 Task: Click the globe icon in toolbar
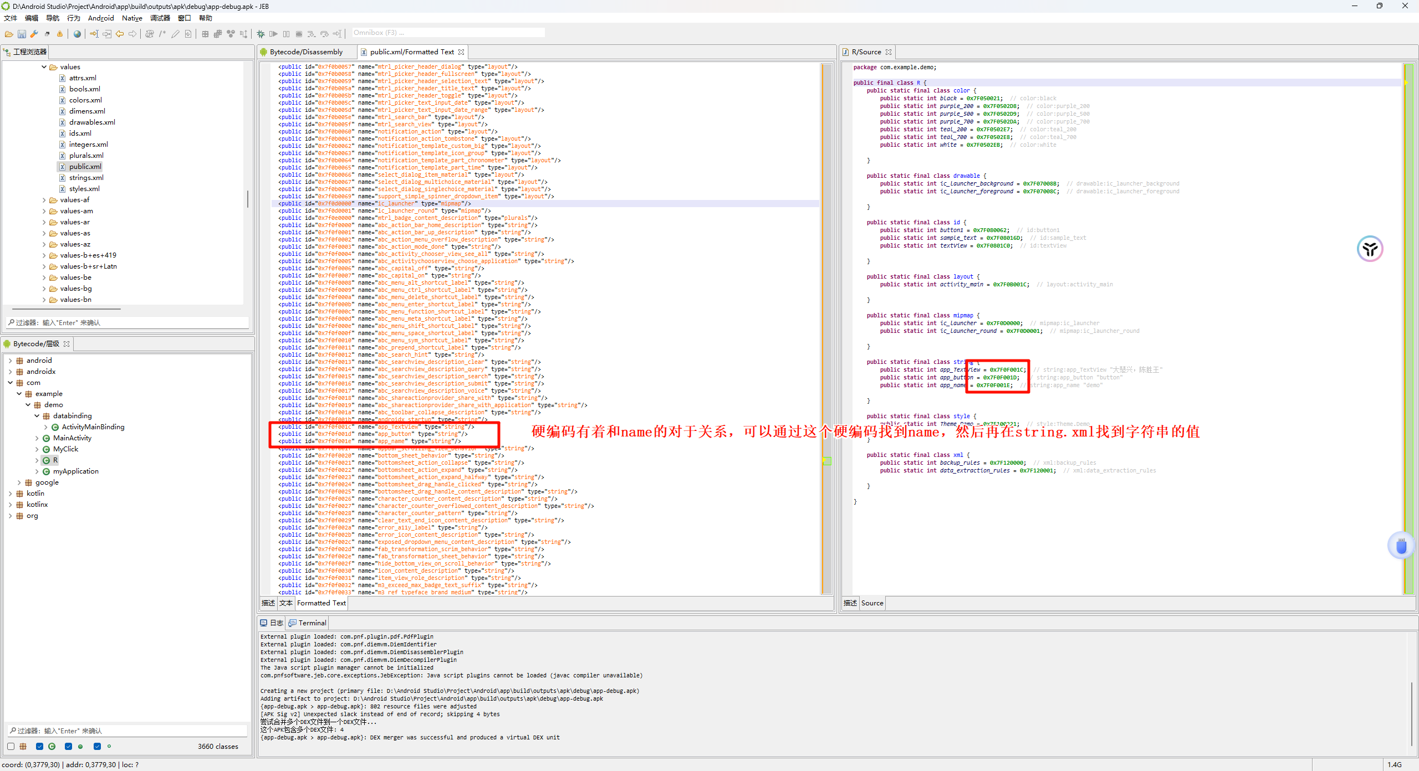coord(77,34)
